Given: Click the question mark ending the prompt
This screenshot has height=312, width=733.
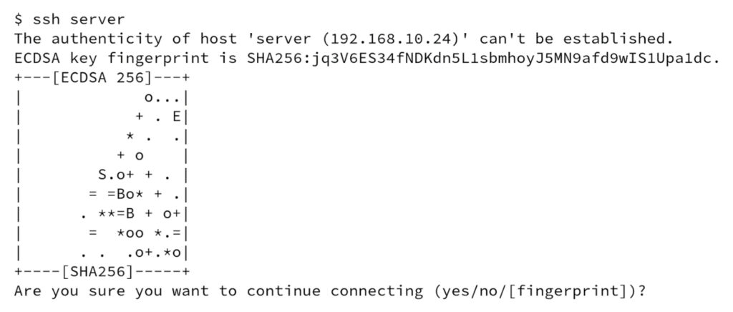Looking at the screenshot, I should click(642, 291).
